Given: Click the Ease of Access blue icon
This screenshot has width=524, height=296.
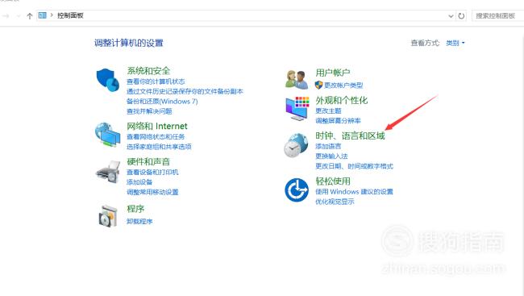Looking at the screenshot, I should click(297, 190).
